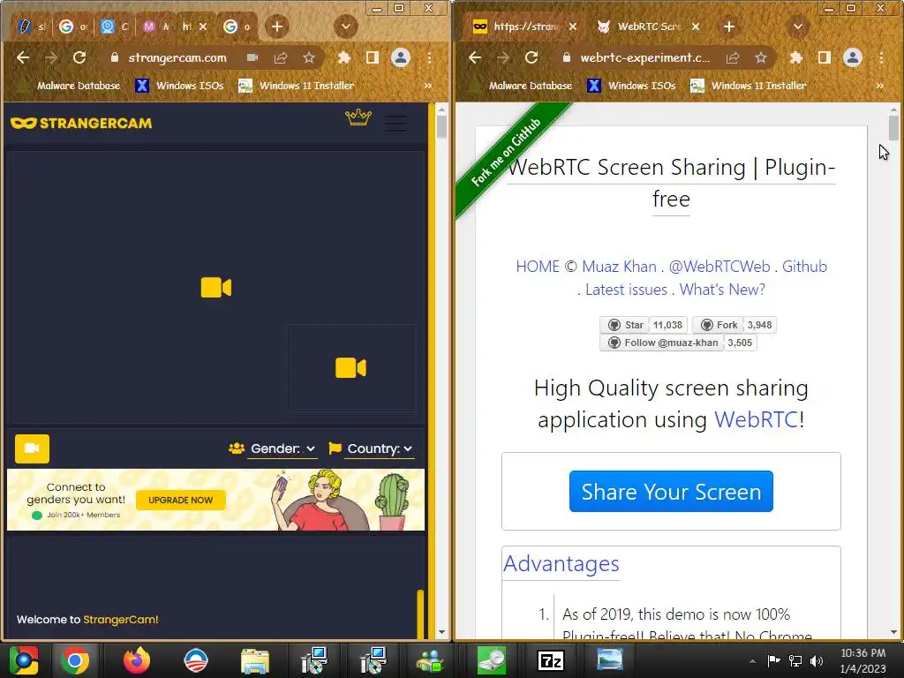Open the profile avatar in strangercam window
904x678 pixels.
point(401,57)
